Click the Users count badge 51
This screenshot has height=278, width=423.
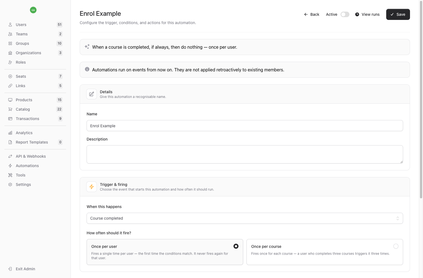(x=59, y=25)
